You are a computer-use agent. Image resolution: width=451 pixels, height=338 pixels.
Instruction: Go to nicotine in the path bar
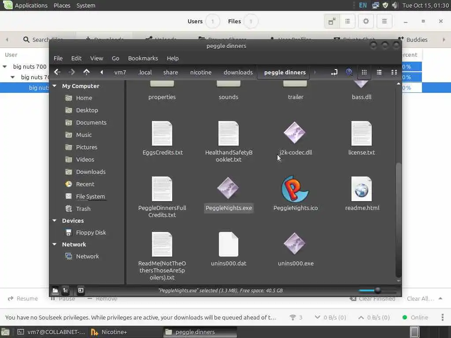pyautogui.click(x=201, y=73)
